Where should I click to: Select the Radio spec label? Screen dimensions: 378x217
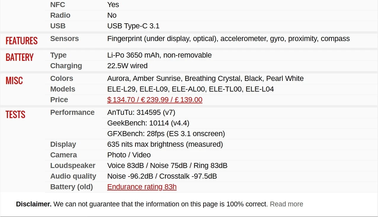tap(60, 15)
